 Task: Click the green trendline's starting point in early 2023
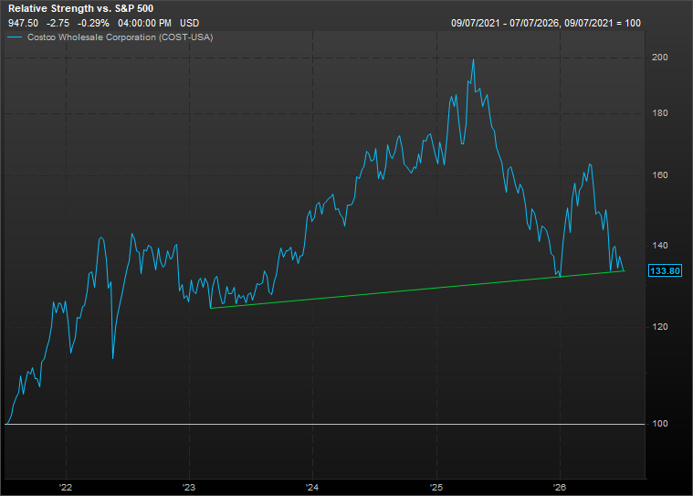tap(211, 308)
